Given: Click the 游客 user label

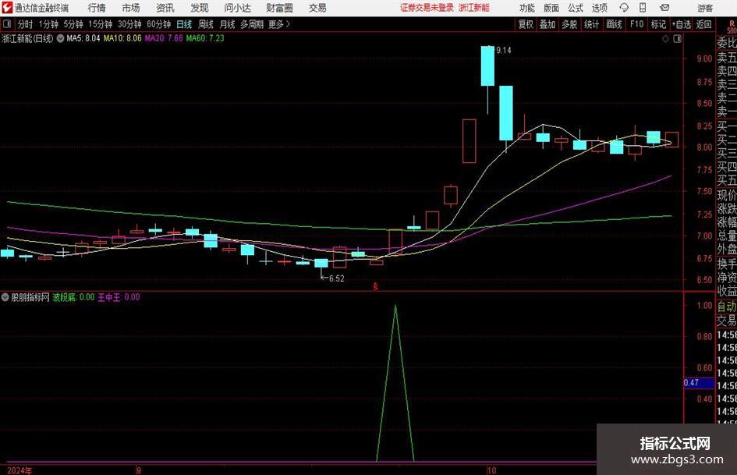Looking at the screenshot, I should pos(704,8).
